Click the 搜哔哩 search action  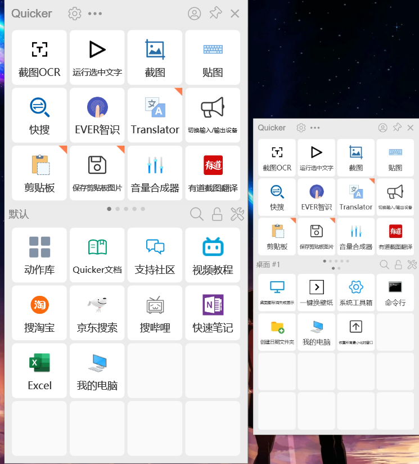pos(155,313)
